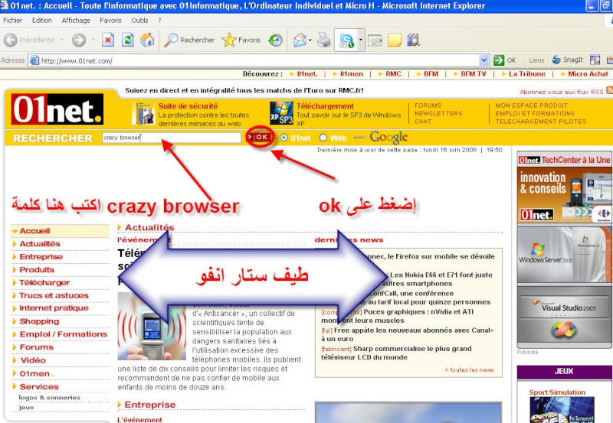Expand the Précédente back history dropdown
This screenshot has height=423, width=613.
pyautogui.click(x=62, y=40)
